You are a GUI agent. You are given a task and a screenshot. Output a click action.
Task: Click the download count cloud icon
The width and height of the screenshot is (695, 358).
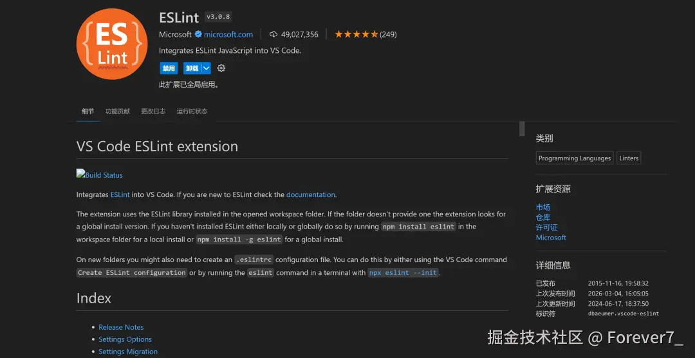(x=273, y=34)
